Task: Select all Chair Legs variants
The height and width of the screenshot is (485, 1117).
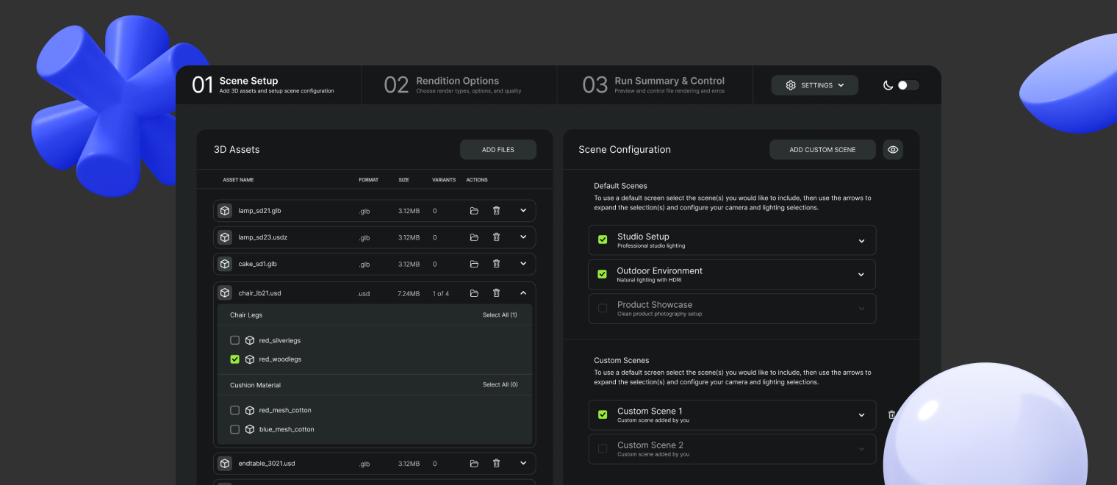Action: [x=499, y=315]
